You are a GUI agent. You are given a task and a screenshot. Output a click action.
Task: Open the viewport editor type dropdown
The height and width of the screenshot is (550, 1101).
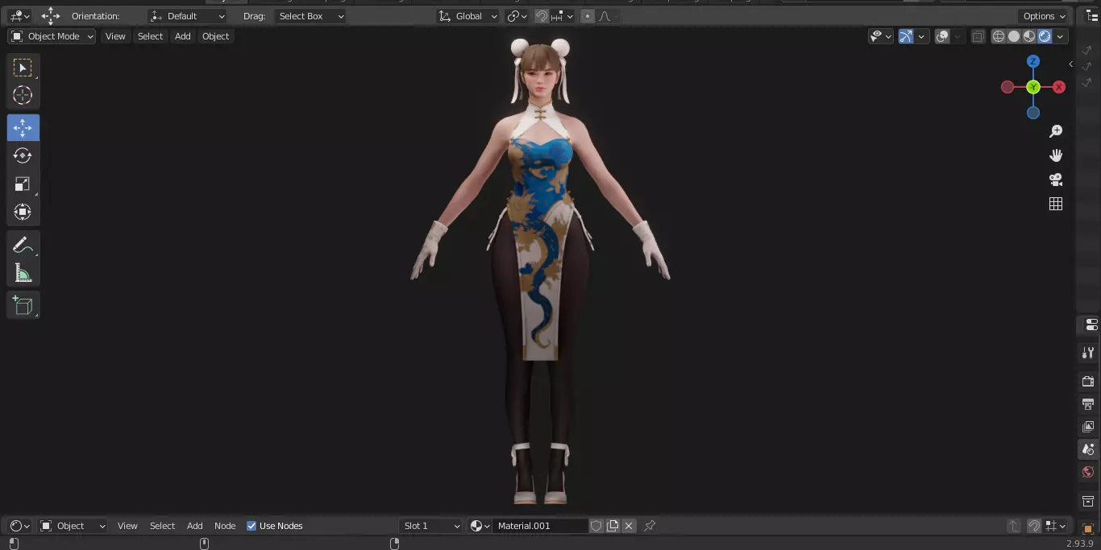[19, 16]
